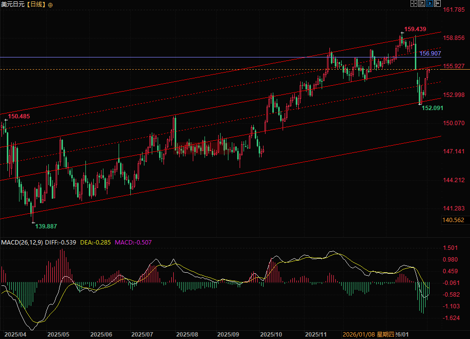Click the 159.439 high price marker
This screenshot has width=470, height=339.
coord(415,29)
